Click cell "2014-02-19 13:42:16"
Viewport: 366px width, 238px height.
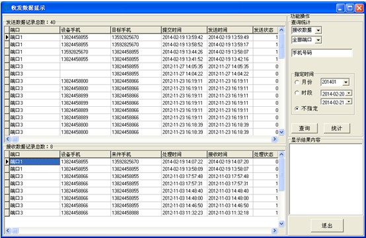tap(230, 59)
